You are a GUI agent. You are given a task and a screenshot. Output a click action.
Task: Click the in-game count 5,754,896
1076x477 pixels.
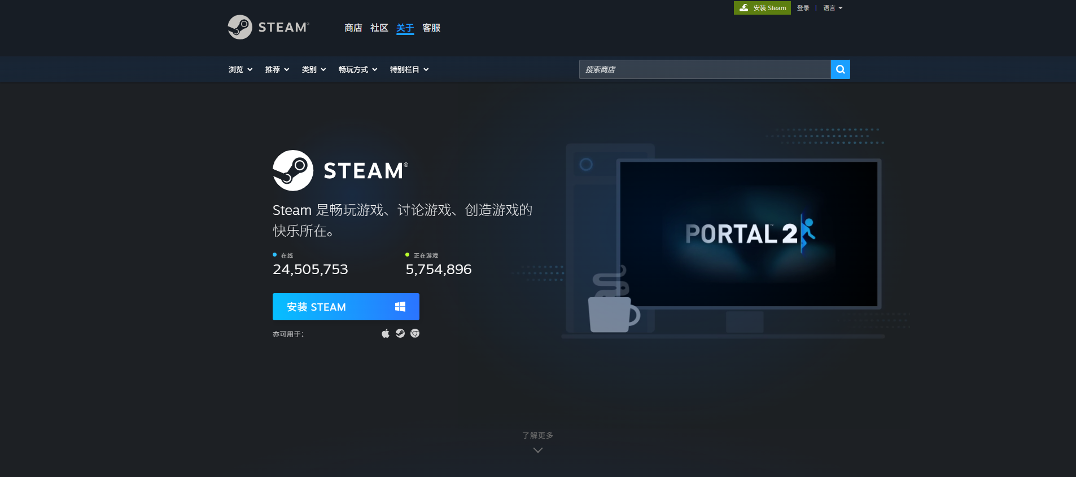[439, 270]
